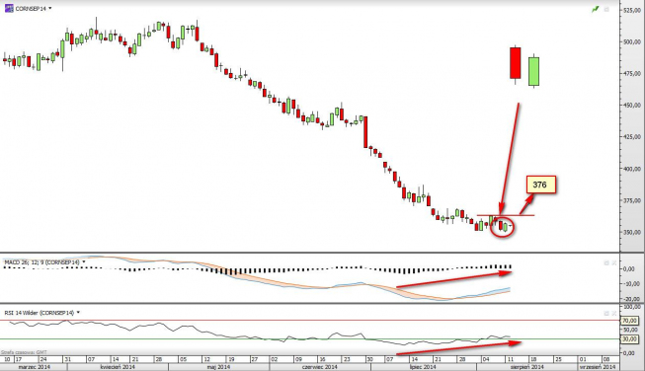This screenshot has width=645, height=371.
Task: Click the 375,00 price axis label
Action: (632, 200)
